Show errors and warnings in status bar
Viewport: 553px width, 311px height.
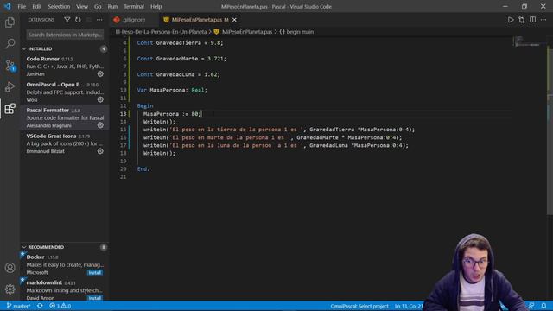60,306
